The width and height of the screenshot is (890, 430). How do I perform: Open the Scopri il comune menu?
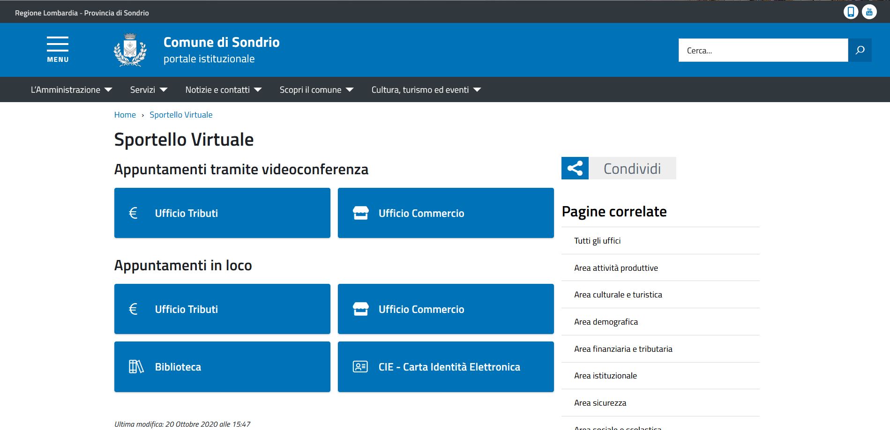tap(316, 89)
